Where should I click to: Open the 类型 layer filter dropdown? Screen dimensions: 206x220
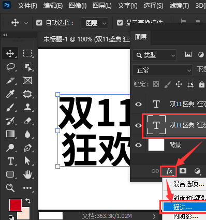pos(155,55)
